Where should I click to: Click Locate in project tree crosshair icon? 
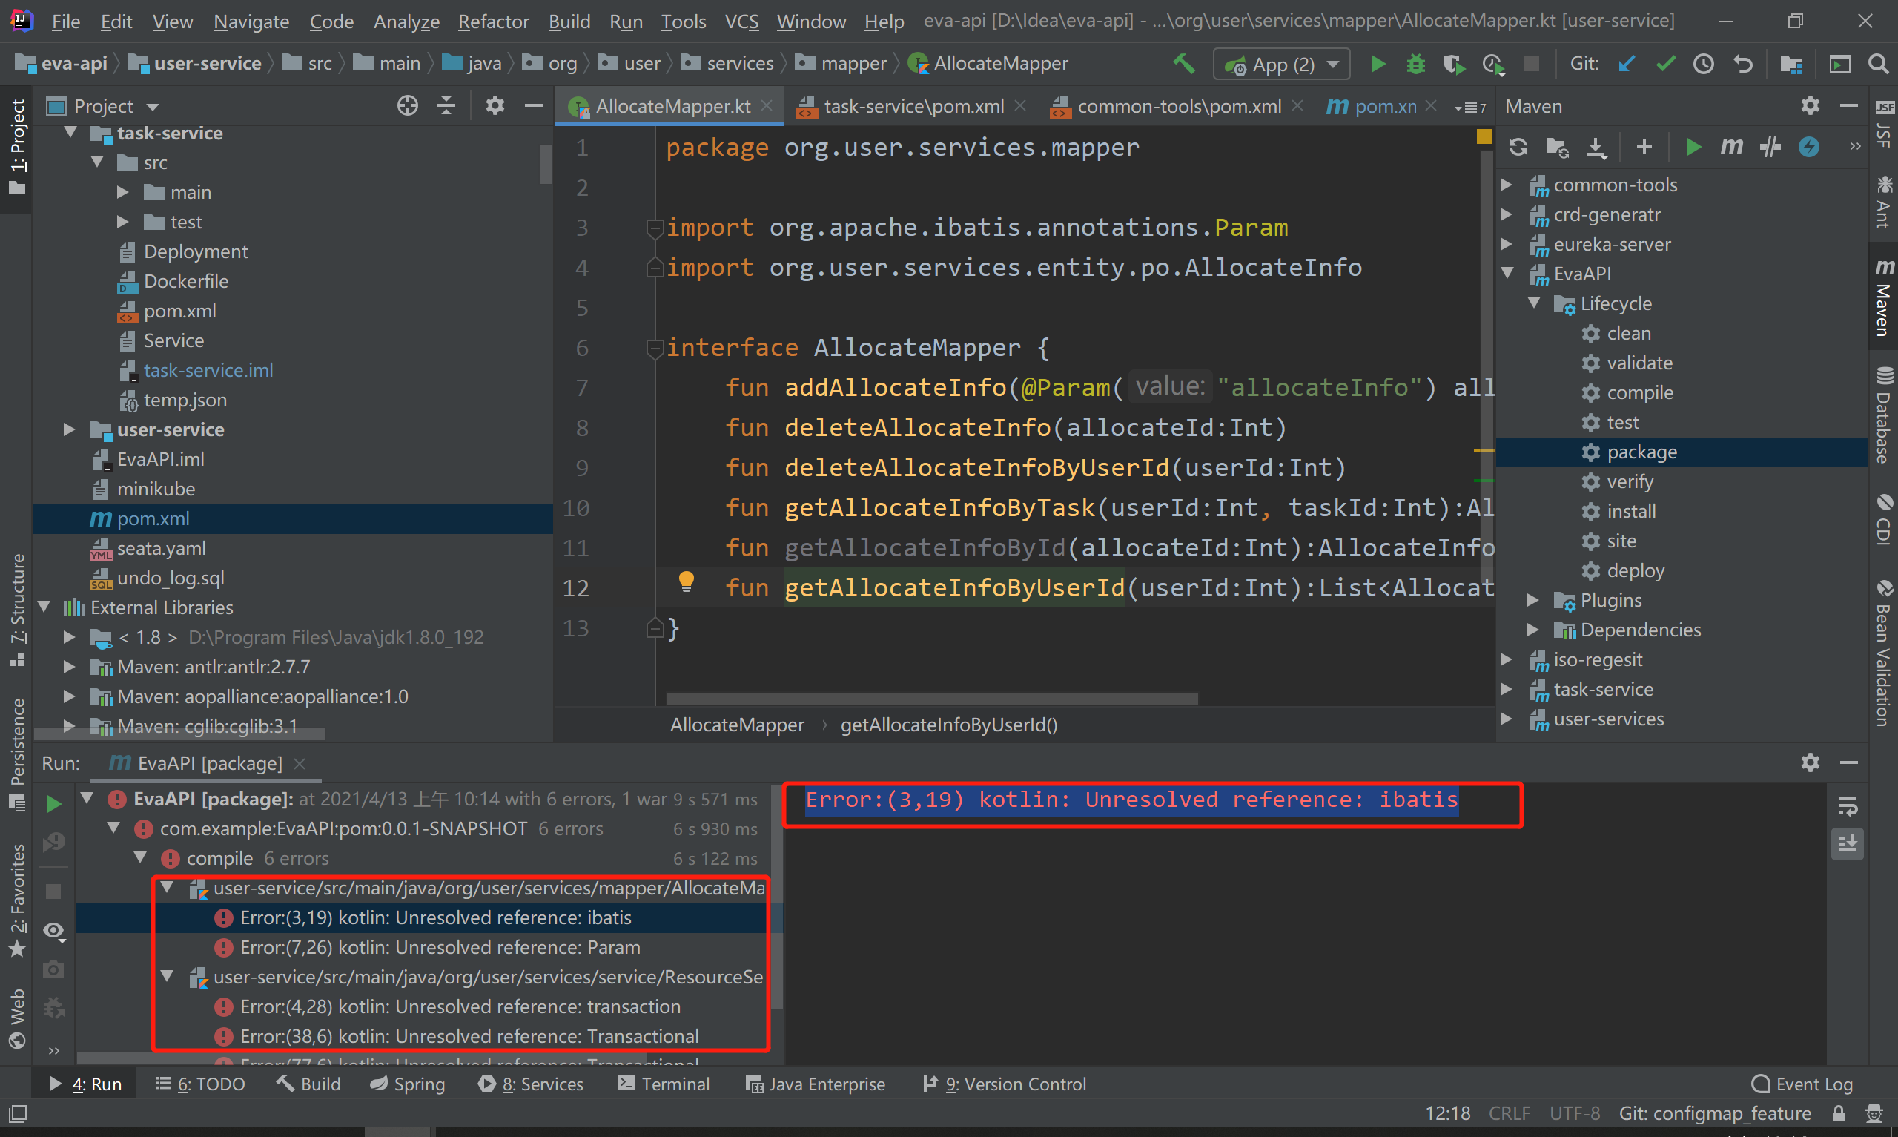point(407,106)
